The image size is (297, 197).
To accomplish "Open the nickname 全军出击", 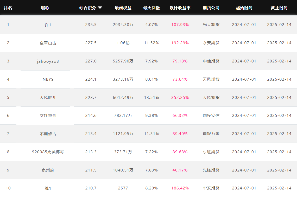I will [48, 43].
